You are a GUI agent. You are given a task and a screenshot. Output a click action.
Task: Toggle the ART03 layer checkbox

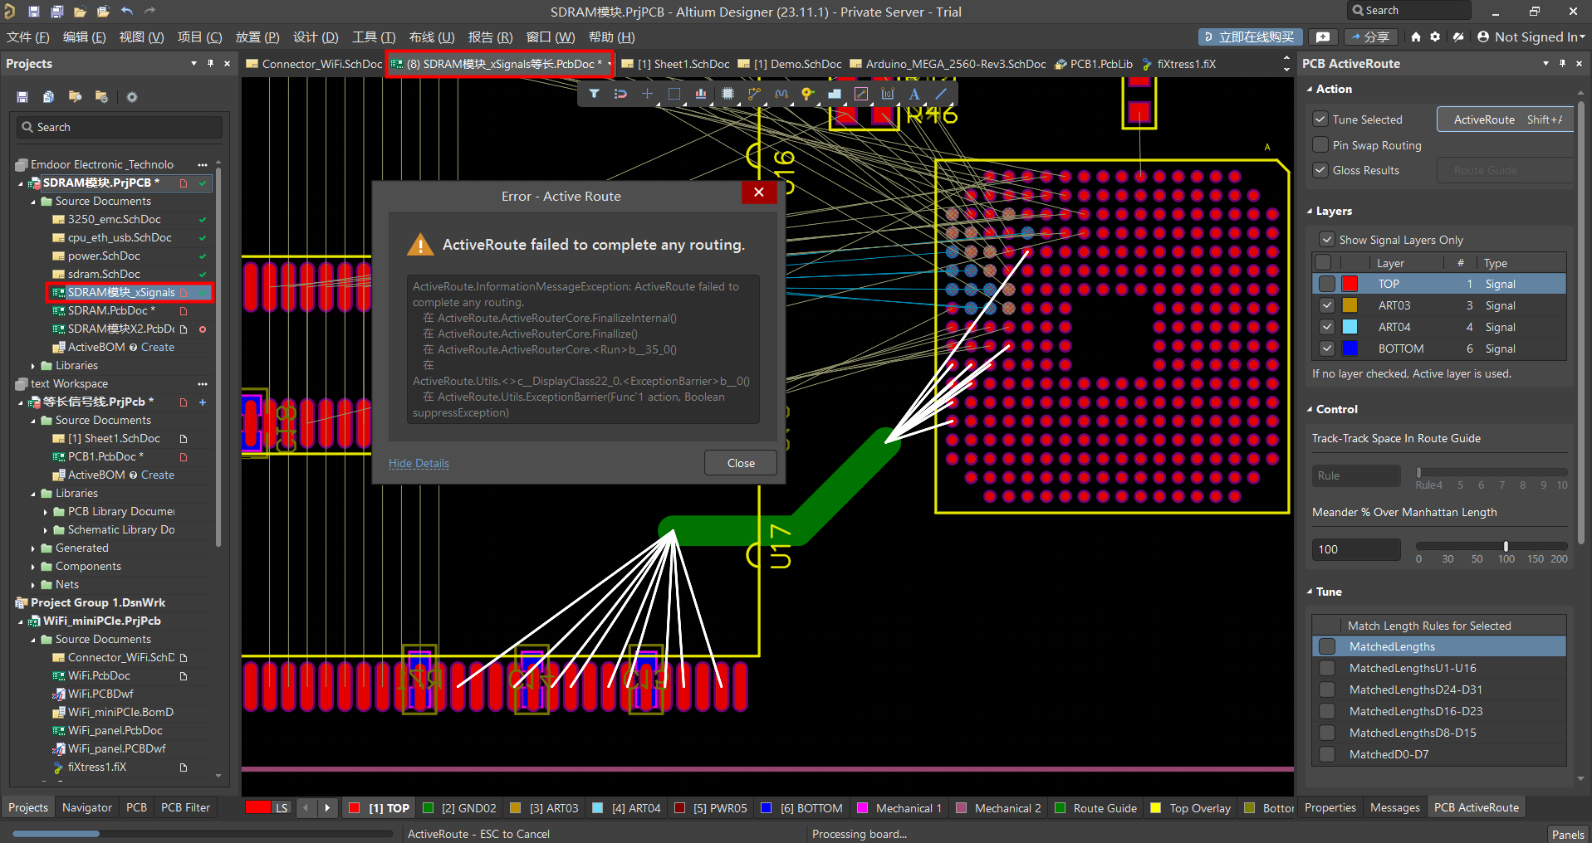(1327, 305)
